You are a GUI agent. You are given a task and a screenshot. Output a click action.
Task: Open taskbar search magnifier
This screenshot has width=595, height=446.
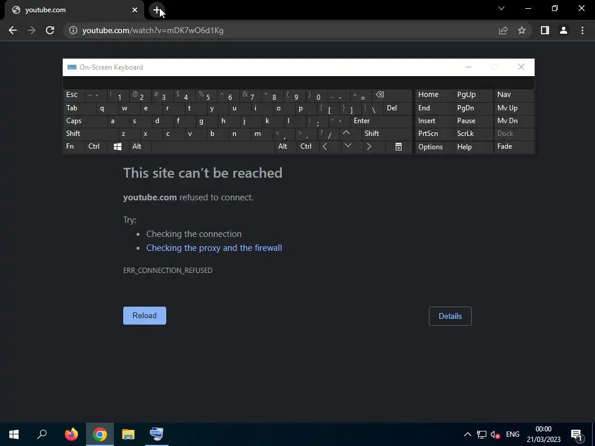click(42, 434)
